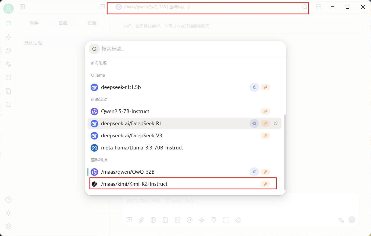Image resolution: width=371 pixels, height=236 pixels.
Task: Click reasoning tag on DeepSeek-R1
Action: (x=254, y=123)
